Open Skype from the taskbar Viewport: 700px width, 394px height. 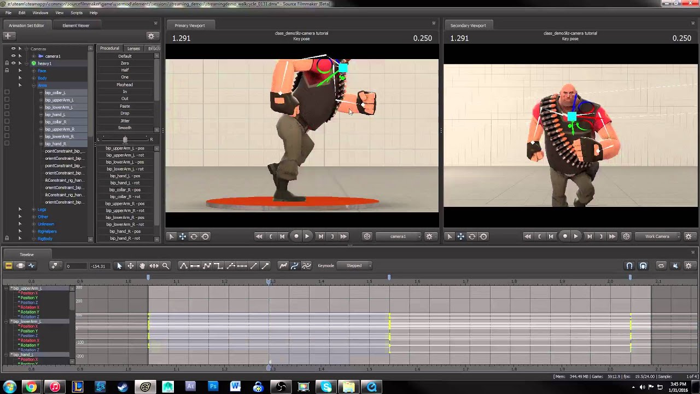[326, 387]
